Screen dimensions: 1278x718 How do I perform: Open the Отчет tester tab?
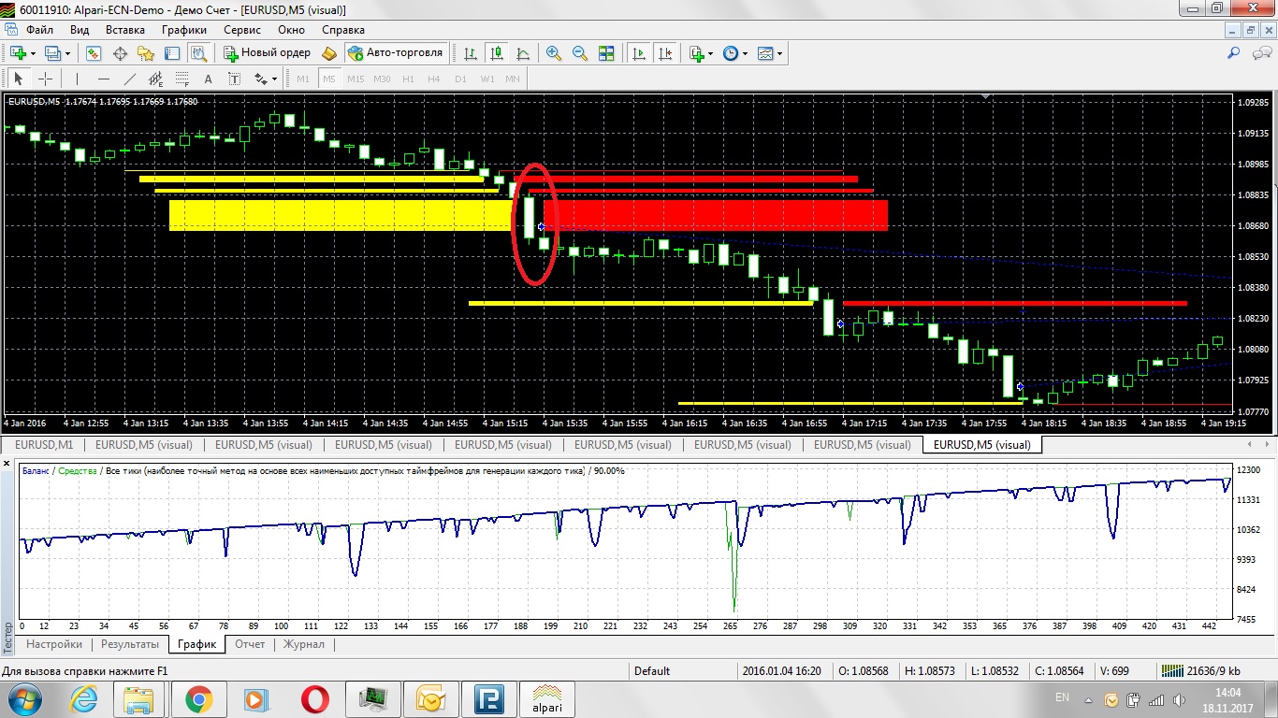click(x=250, y=644)
